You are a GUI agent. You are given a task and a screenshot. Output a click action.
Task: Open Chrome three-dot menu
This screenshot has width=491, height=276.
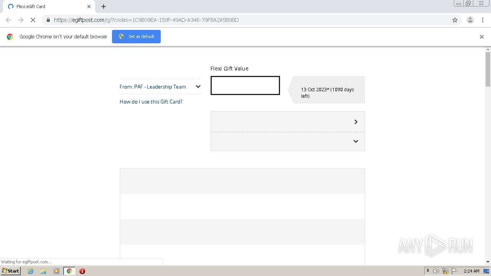[483, 20]
